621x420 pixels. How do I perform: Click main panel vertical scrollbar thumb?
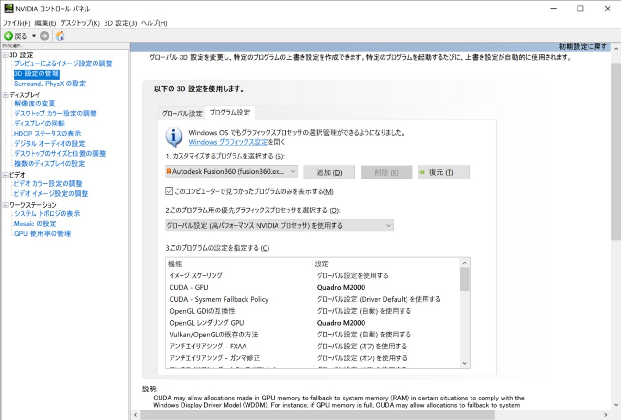coord(616,151)
